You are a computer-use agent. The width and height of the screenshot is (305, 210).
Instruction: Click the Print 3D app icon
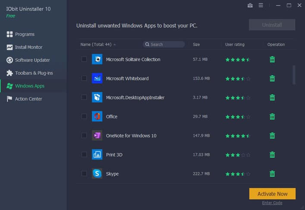coord(97,154)
